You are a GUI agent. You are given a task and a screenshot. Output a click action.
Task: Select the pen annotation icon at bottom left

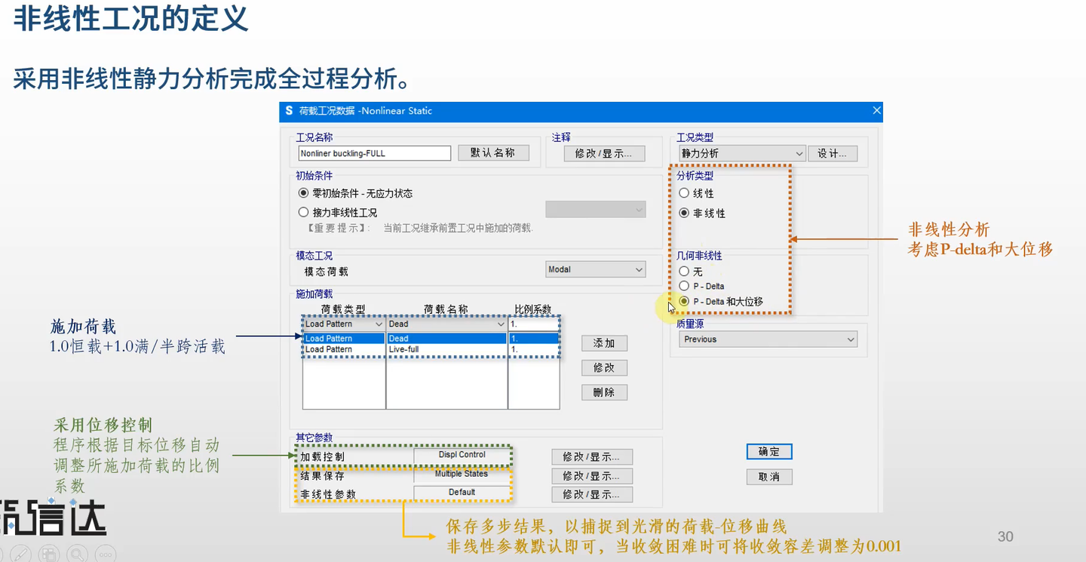click(x=21, y=553)
